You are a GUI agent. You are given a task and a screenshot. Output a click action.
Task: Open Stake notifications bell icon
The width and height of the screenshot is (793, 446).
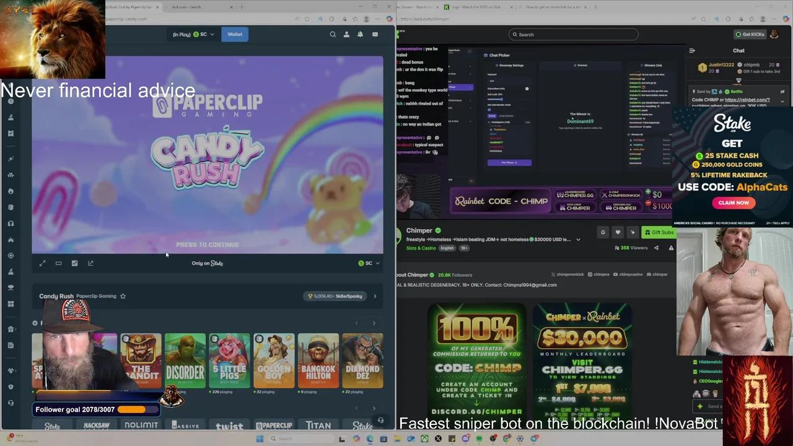coord(360,34)
